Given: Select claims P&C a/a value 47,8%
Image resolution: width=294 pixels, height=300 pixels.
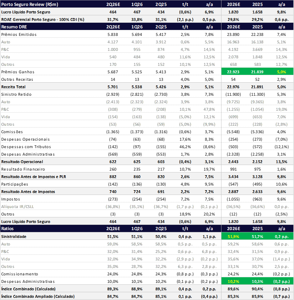Looking at the screenshot, I should coord(209,109).
